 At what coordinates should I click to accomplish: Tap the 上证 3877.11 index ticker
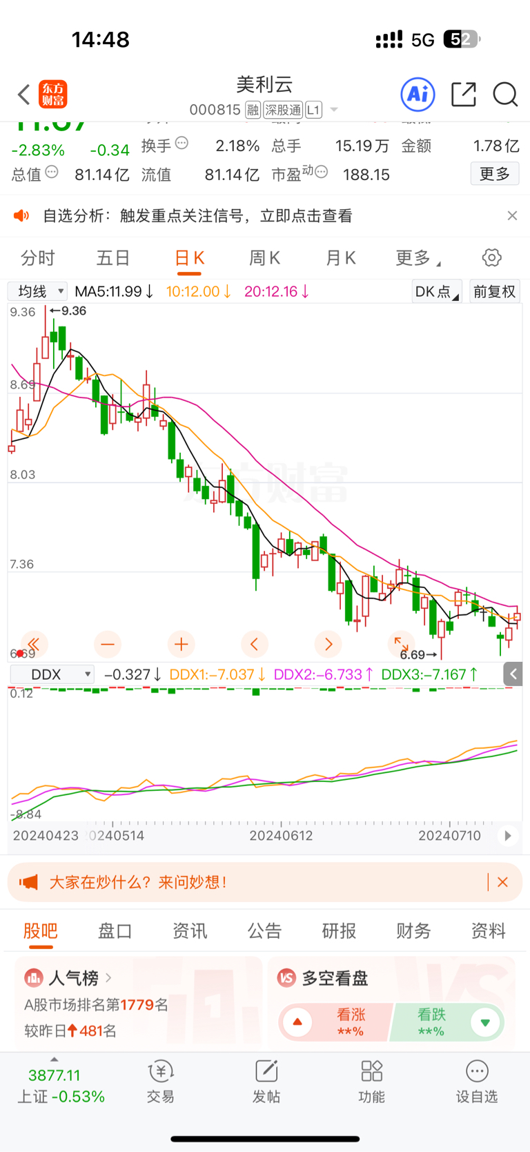coord(61,1086)
